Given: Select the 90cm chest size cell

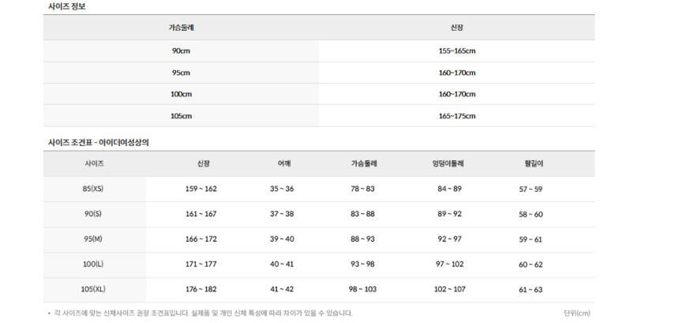Looking at the screenshot, I should [181, 51].
